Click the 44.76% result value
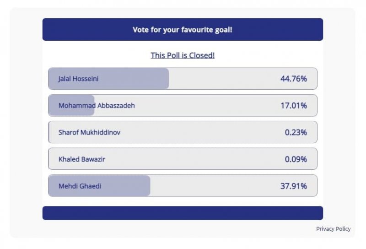The image size is (366, 249). 293,79
